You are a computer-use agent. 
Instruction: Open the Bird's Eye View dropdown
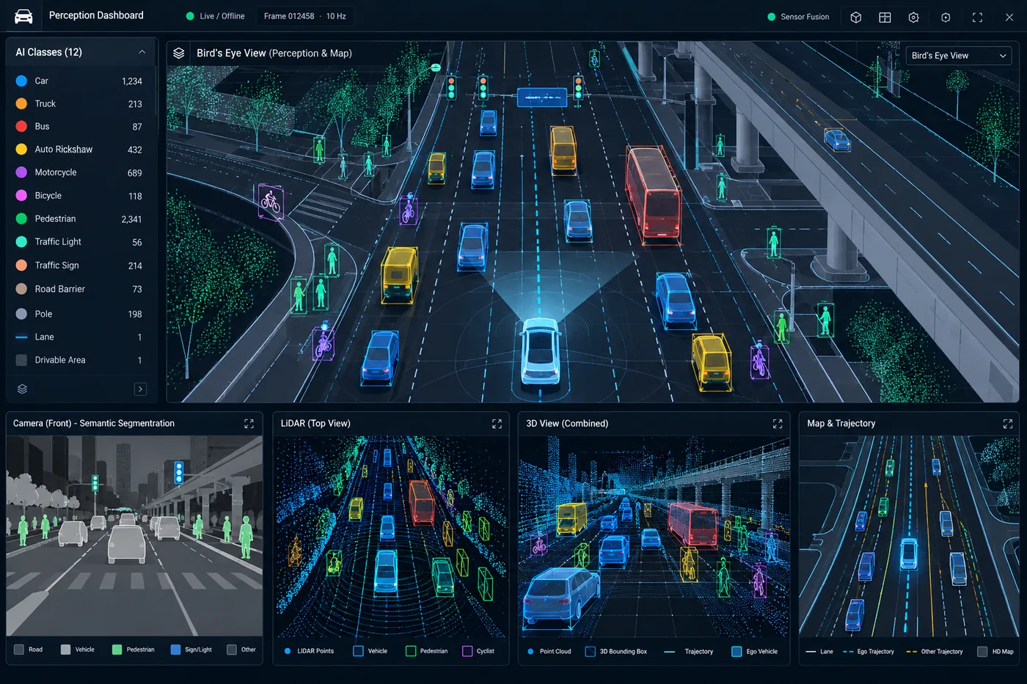coord(959,56)
